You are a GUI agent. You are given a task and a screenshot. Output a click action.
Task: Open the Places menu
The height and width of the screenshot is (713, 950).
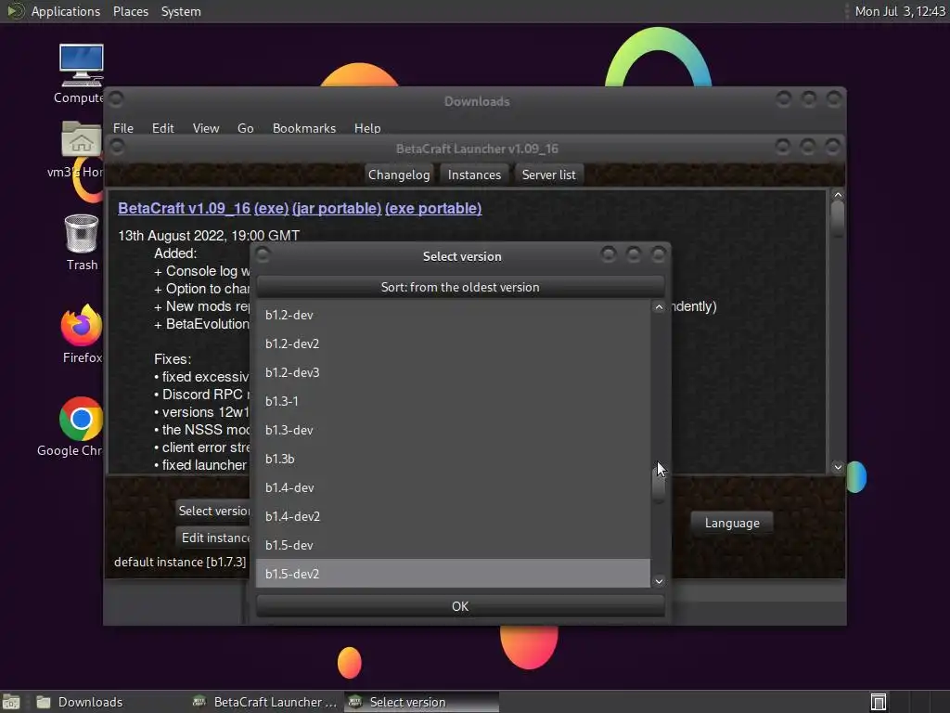click(x=130, y=11)
